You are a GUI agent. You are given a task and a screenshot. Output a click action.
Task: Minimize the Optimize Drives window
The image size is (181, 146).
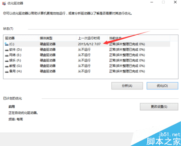[x=152, y=2]
